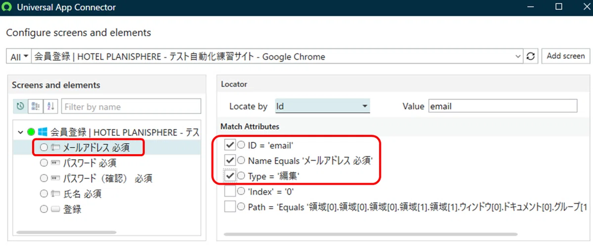Select the radio circle for 氏名 必須 element
The height and width of the screenshot is (252, 593).
click(44, 194)
